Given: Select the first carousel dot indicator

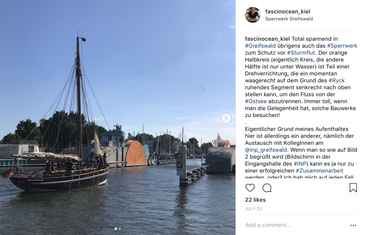Looking at the screenshot, I should pos(116,229).
